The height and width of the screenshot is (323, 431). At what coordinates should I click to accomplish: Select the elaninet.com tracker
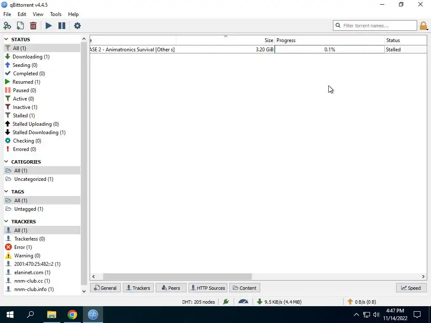click(x=42, y=273)
